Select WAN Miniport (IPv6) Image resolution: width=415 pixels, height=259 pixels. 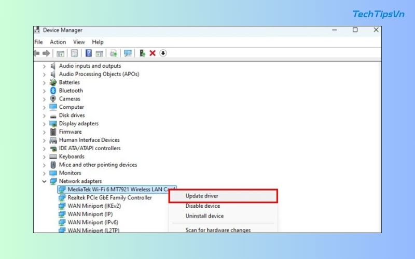(x=93, y=222)
